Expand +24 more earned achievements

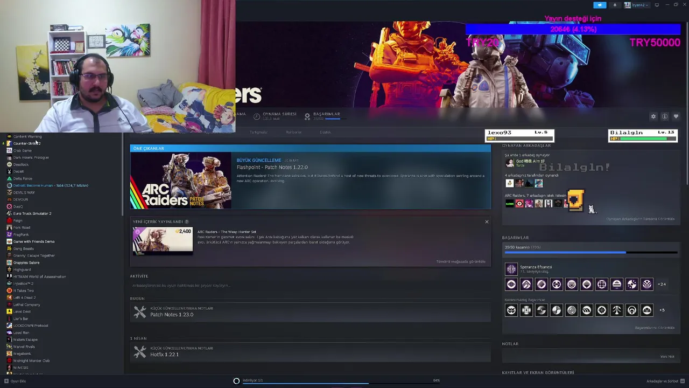click(x=662, y=284)
